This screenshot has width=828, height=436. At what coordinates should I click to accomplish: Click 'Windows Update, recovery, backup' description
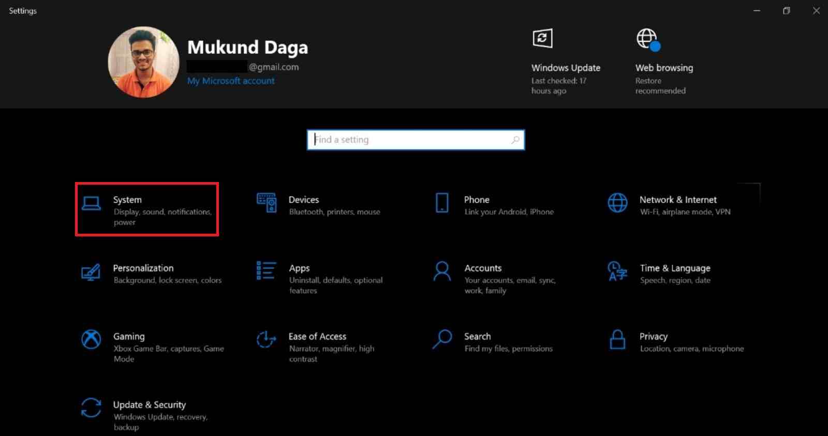click(160, 422)
